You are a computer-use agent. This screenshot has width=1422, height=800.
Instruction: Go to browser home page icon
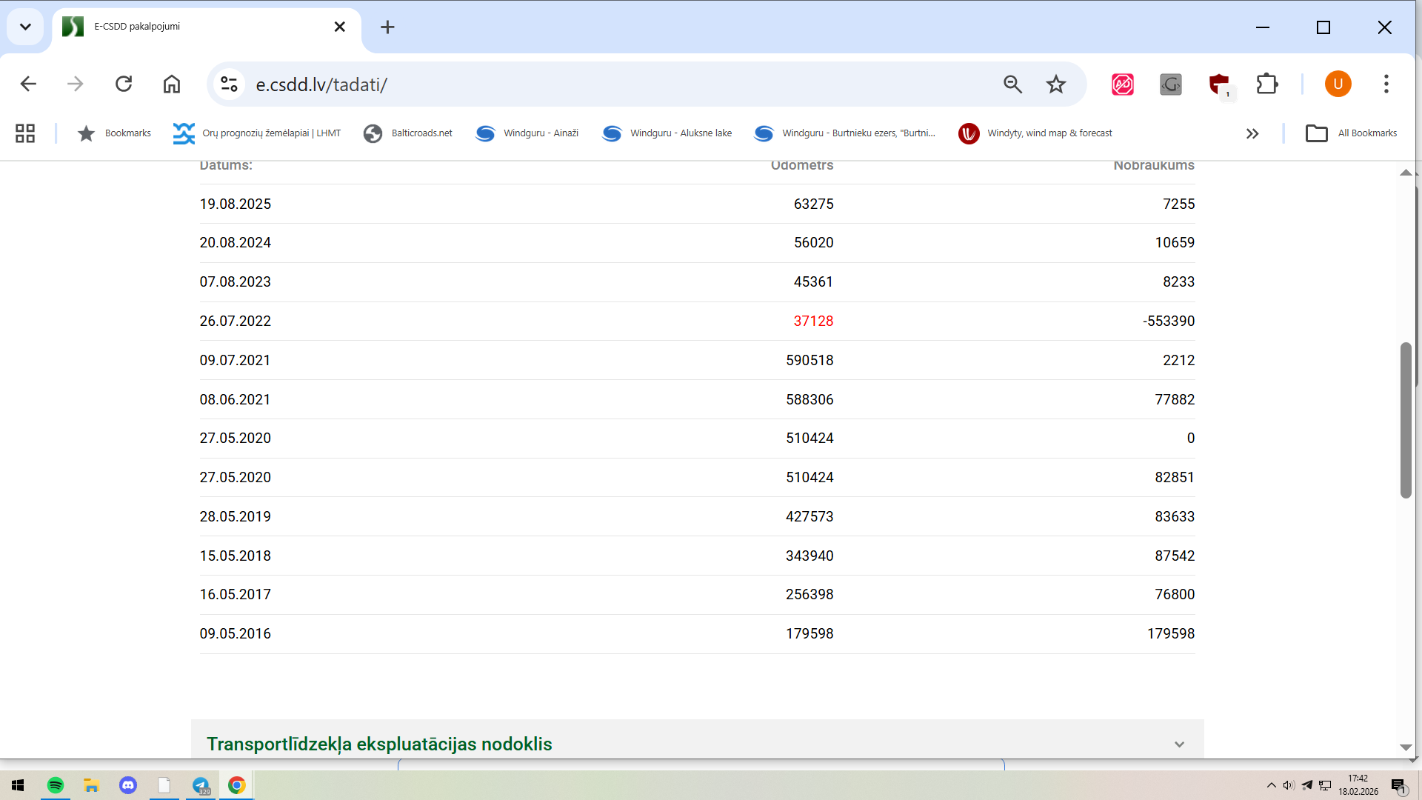[x=172, y=84]
